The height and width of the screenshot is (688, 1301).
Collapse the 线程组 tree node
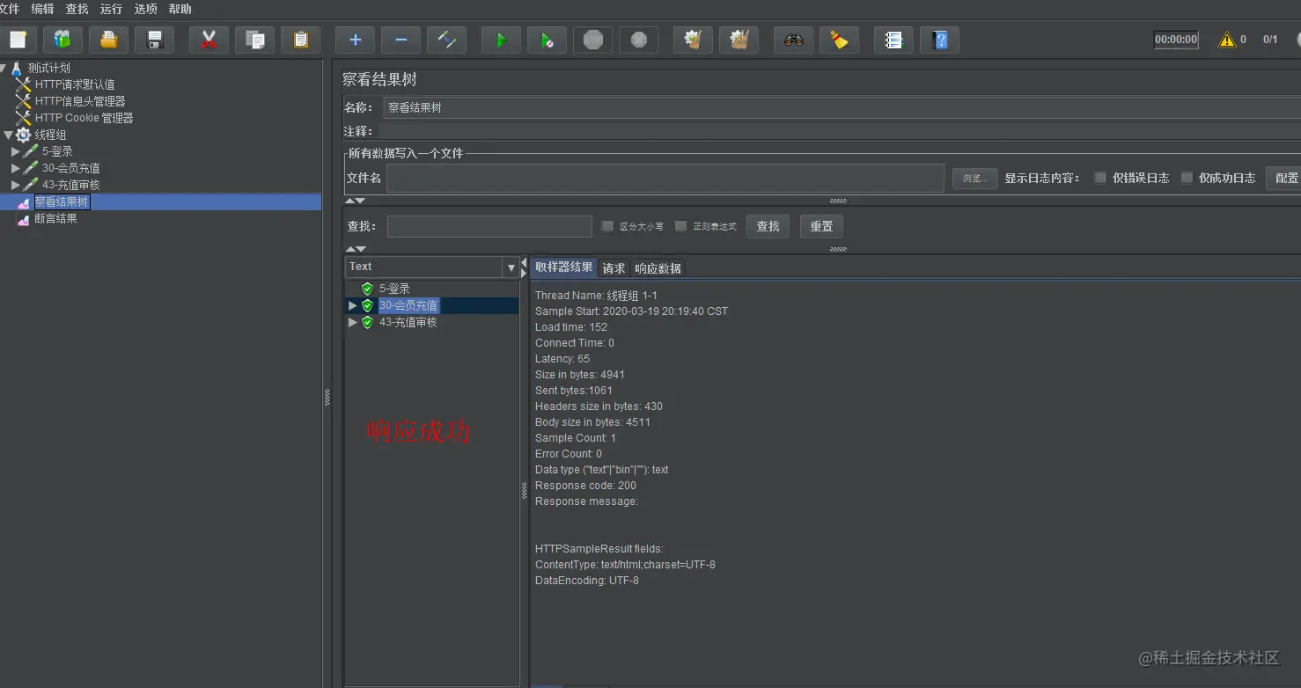pyautogui.click(x=8, y=135)
